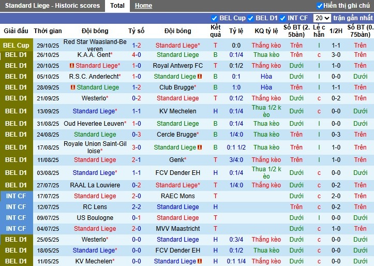
Task: Open Royal Antwerp FC team link
Action: [x=178, y=65]
